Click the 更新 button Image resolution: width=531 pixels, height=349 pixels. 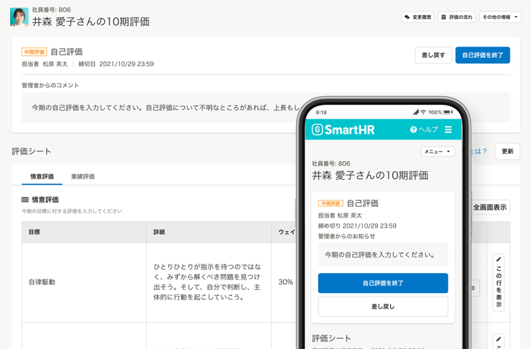click(x=507, y=151)
